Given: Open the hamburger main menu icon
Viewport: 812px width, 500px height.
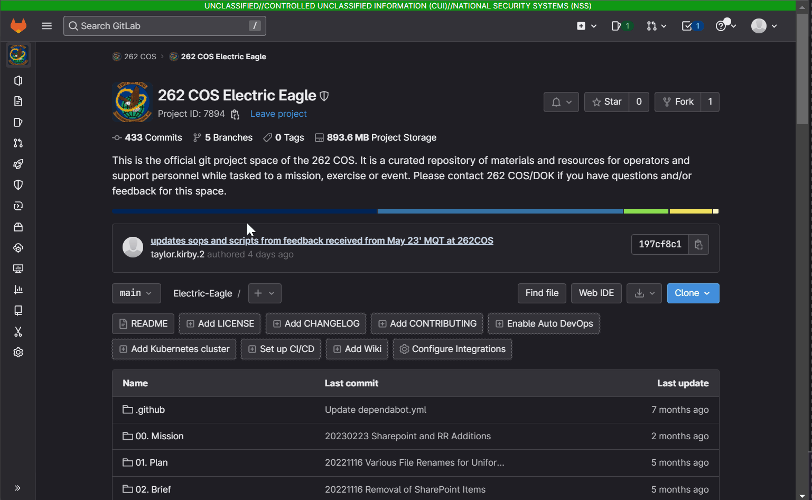Looking at the screenshot, I should pos(46,26).
